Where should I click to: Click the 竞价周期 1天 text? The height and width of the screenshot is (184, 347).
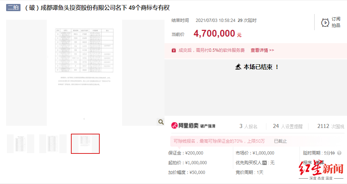pyautogui.click(x=249, y=172)
